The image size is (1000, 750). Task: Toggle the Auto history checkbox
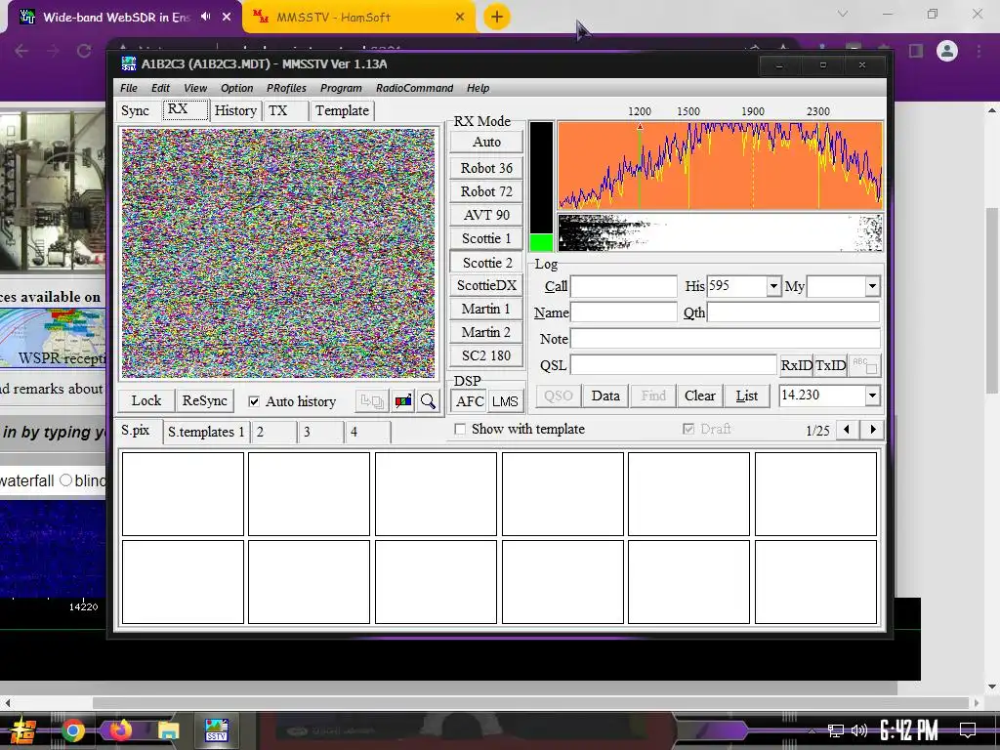coord(254,401)
